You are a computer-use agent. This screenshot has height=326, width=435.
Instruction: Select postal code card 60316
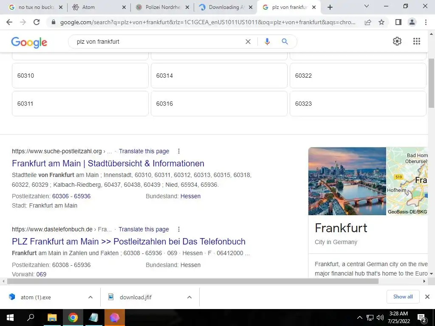[x=219, y=104]
